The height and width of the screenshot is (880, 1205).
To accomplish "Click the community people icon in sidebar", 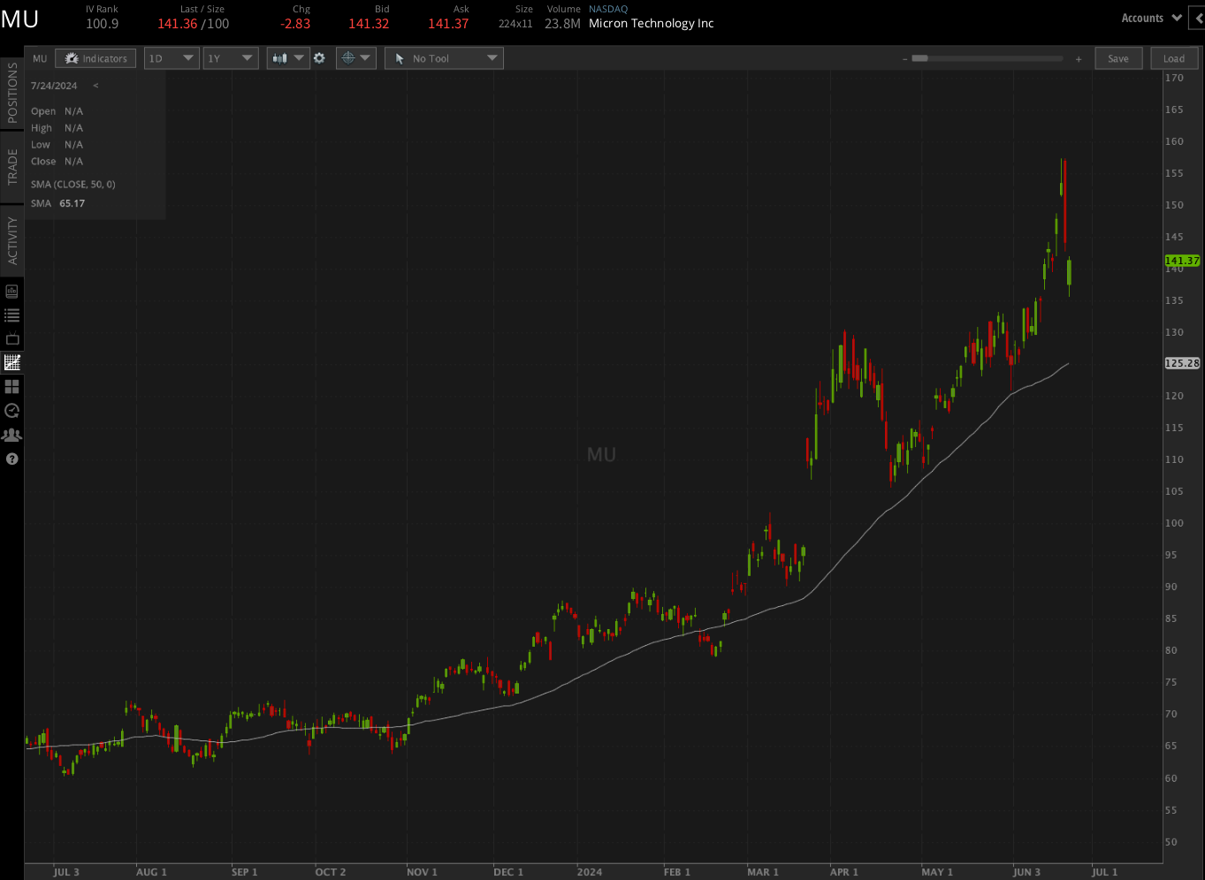I will [11, 434].
